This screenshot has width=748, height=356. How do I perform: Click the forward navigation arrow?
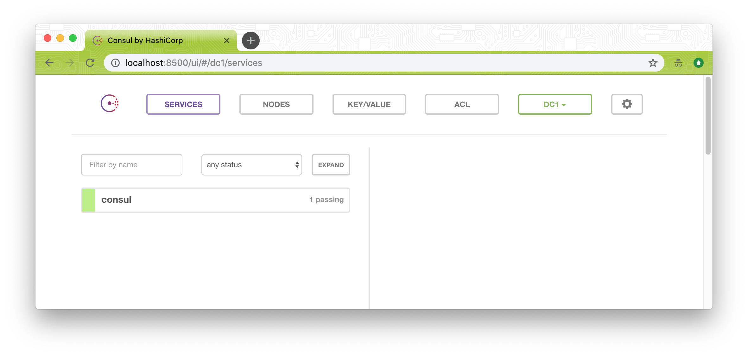coord(70,63)
